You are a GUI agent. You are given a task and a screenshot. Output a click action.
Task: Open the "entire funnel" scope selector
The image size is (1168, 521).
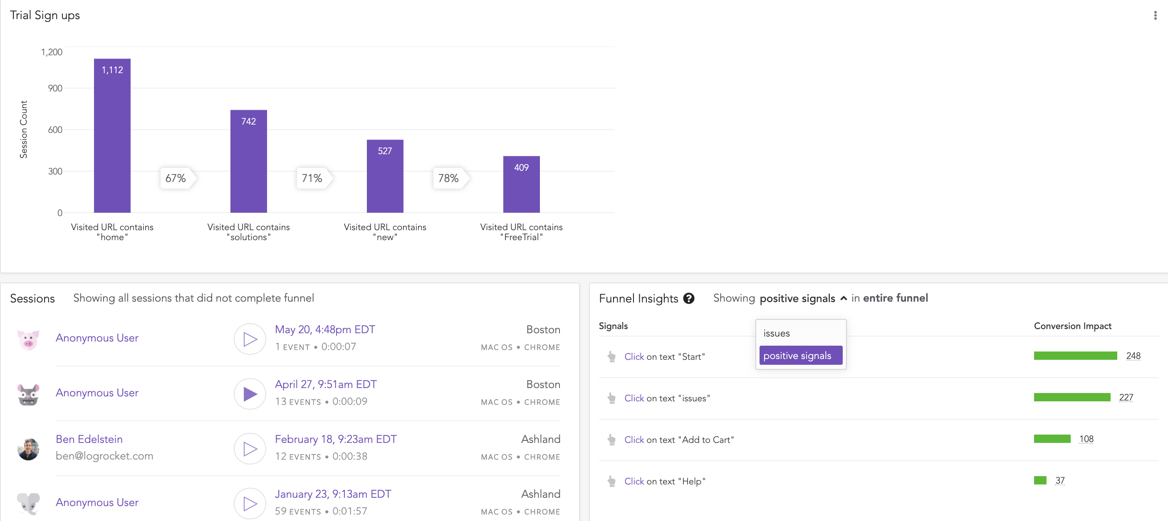895,298
